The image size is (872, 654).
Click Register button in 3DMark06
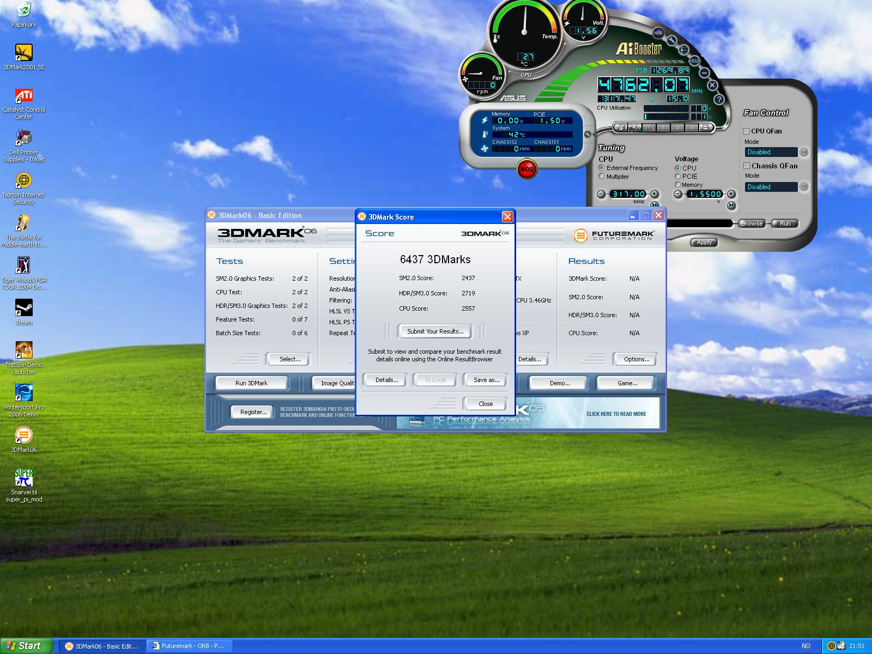pos(253,412)
